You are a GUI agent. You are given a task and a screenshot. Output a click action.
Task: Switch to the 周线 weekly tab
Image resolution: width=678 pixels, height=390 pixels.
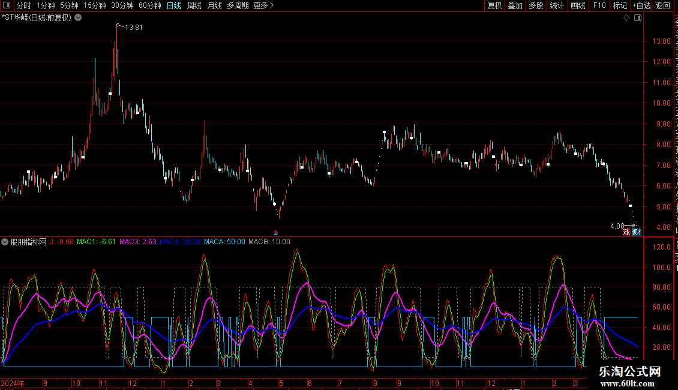pyautogui.click(x=194, y=5)
